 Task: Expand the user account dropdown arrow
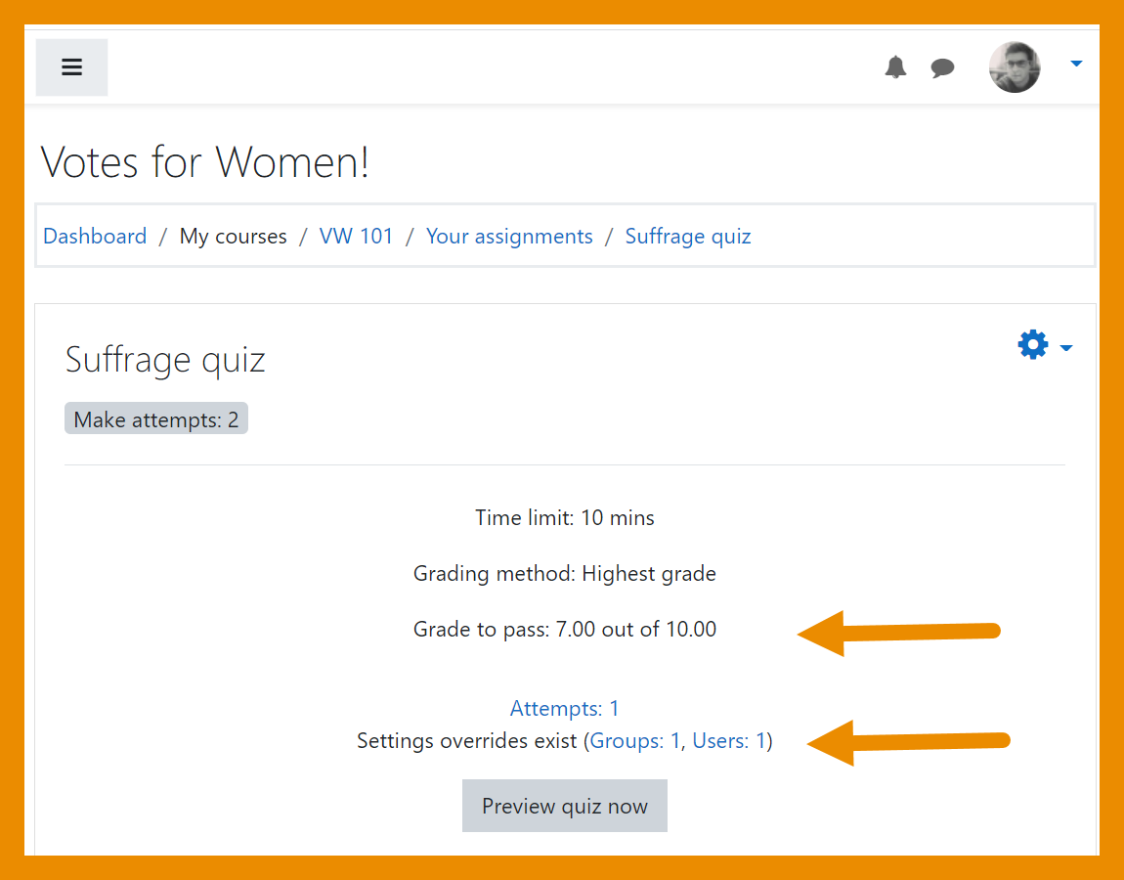click(x=1076, y=63)
